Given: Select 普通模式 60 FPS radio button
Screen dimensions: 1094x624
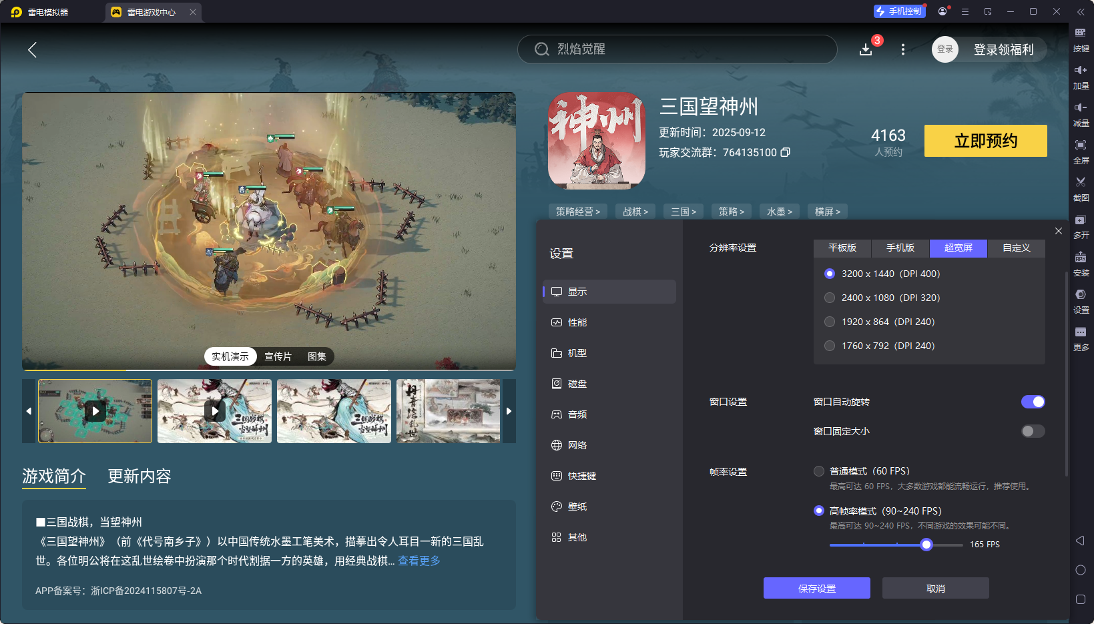Looking at the screenshot, I should tap(818, 471).
